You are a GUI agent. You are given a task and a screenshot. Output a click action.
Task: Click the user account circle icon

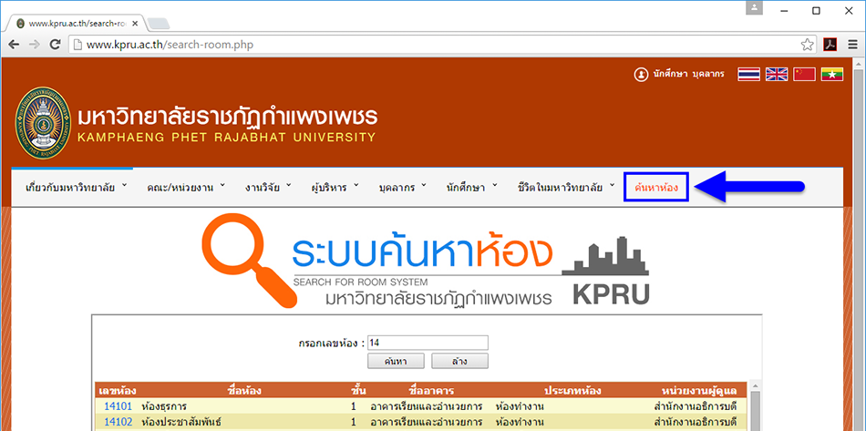[641, 75]
